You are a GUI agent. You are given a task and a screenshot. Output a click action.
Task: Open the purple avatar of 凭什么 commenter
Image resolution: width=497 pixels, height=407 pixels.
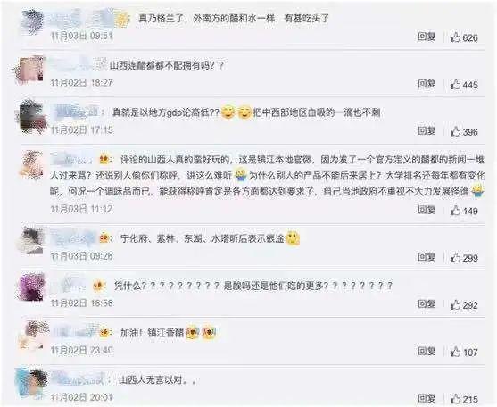pos(31,287)
